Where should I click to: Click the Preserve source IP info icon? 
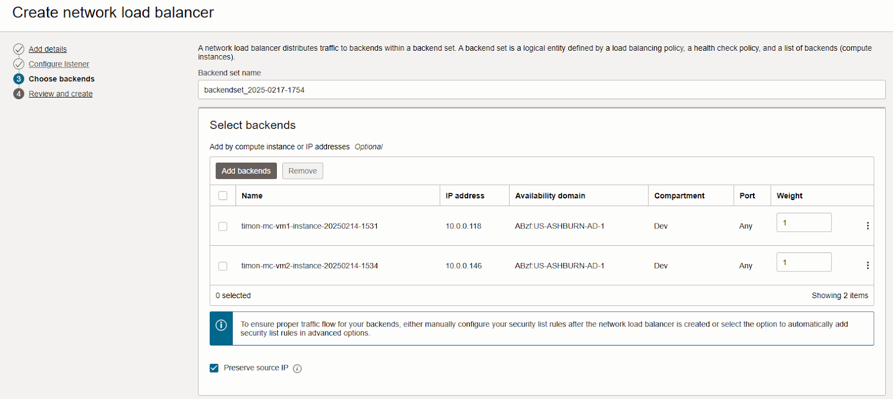297,368
